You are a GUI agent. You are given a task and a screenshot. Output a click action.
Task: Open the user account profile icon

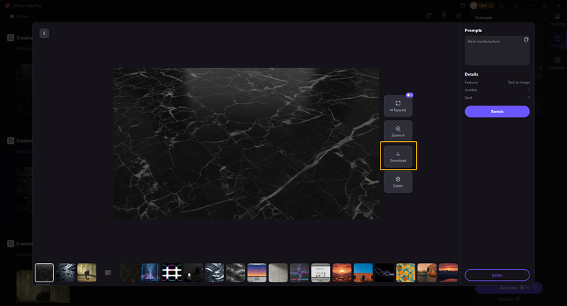tap(502, 5)
